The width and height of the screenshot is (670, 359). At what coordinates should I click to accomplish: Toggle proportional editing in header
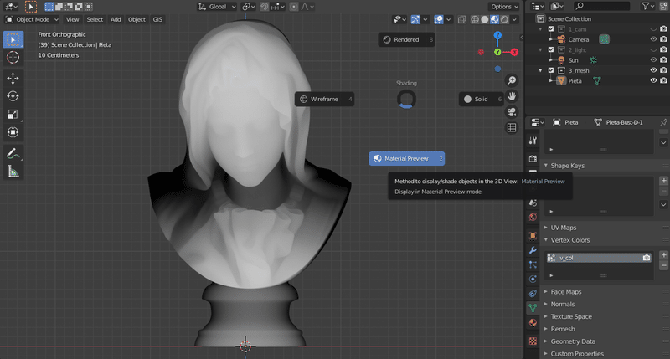click(x=294, y=7)
